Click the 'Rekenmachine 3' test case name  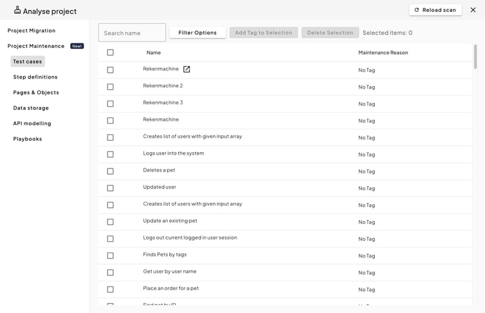pyautogui.click(x=163, y=102)
